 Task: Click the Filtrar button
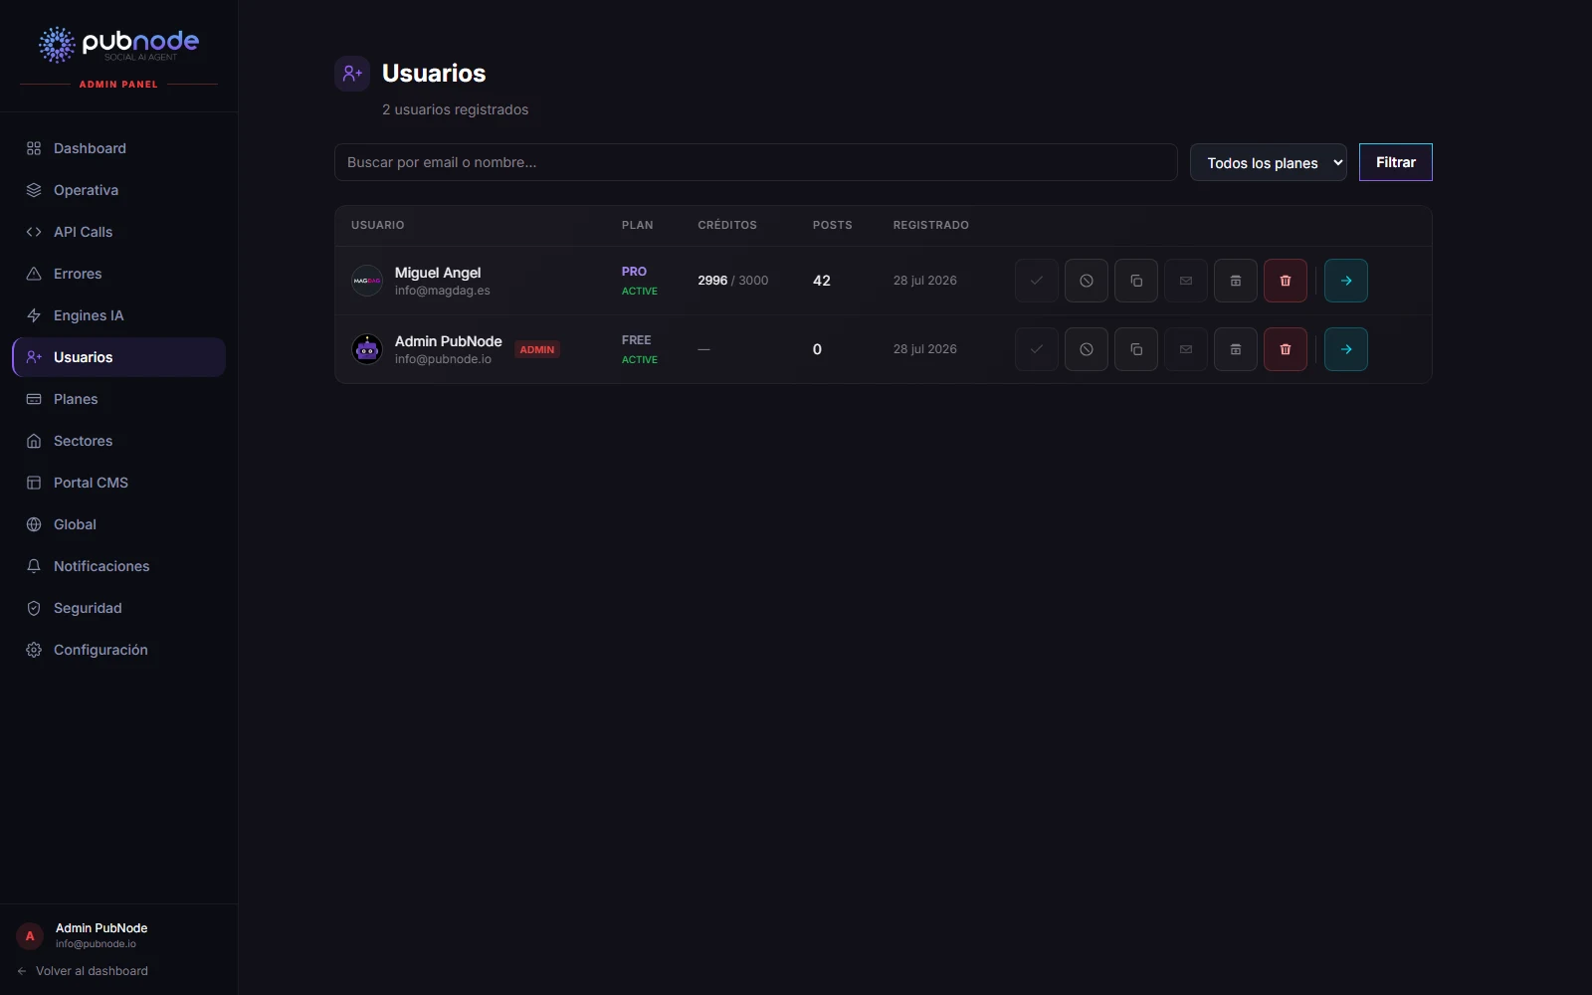click(1396, 162)
